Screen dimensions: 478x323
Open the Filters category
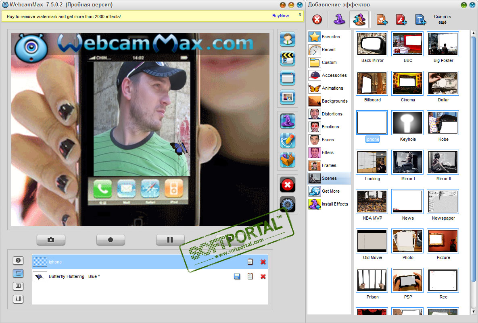(x=329, y=152)
